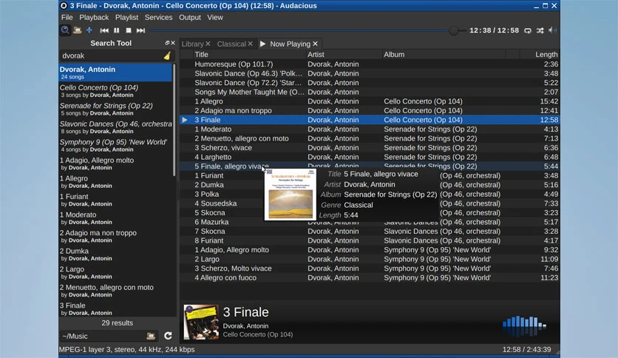
Task: Open the Output menu
Action: (x=189, y=17)
